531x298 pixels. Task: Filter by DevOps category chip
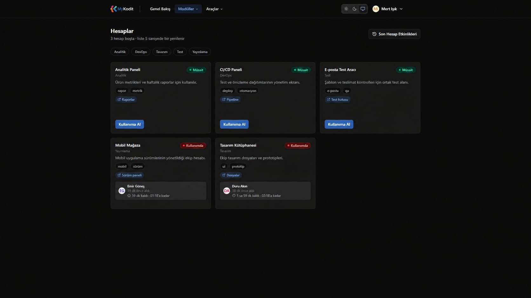(141, 52)
